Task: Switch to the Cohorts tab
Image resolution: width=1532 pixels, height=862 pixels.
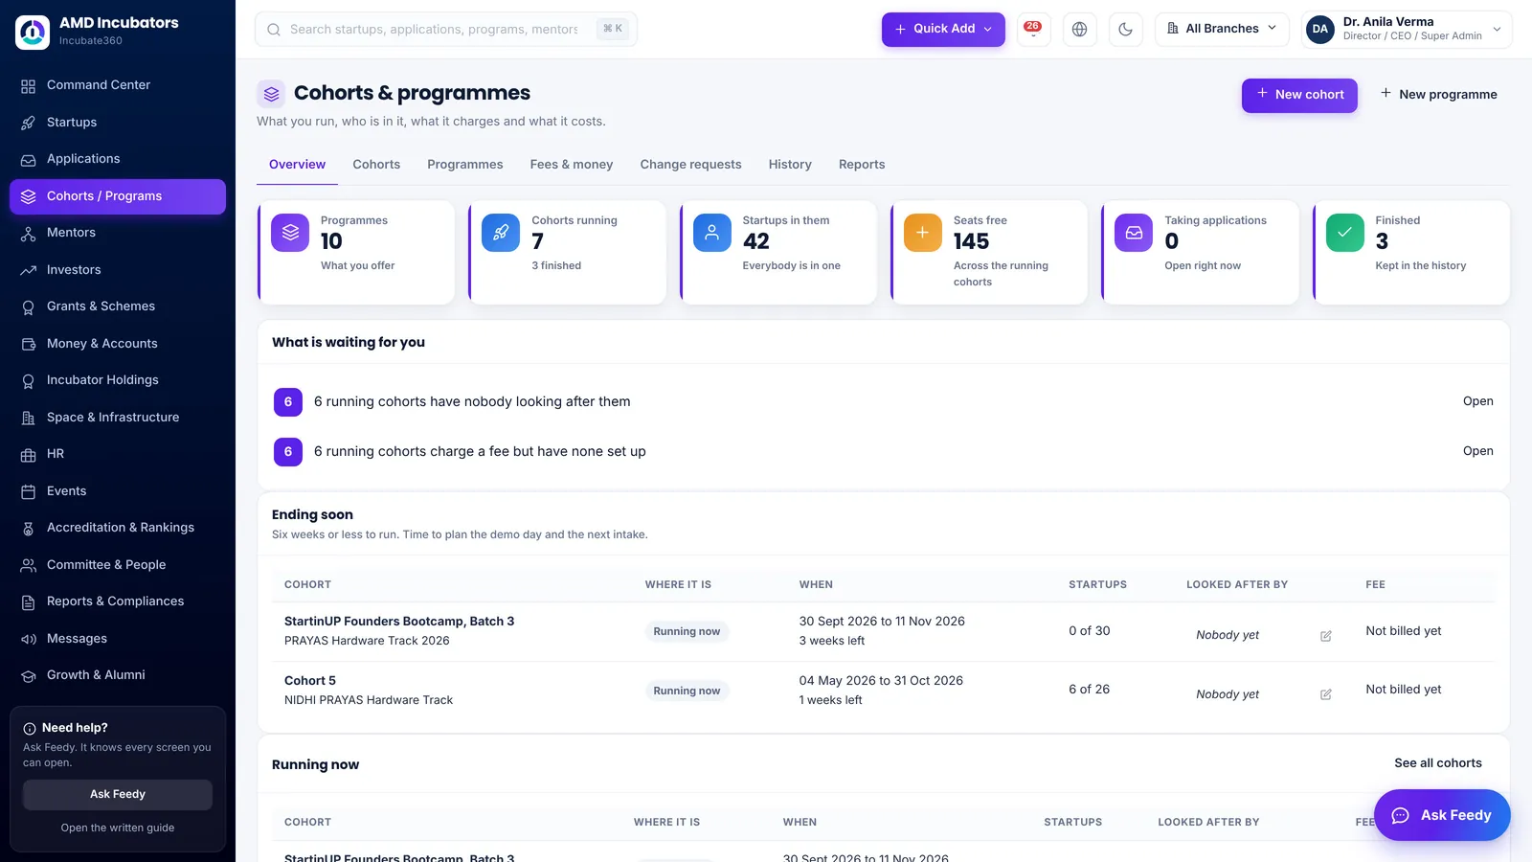Action: point(376,165)
